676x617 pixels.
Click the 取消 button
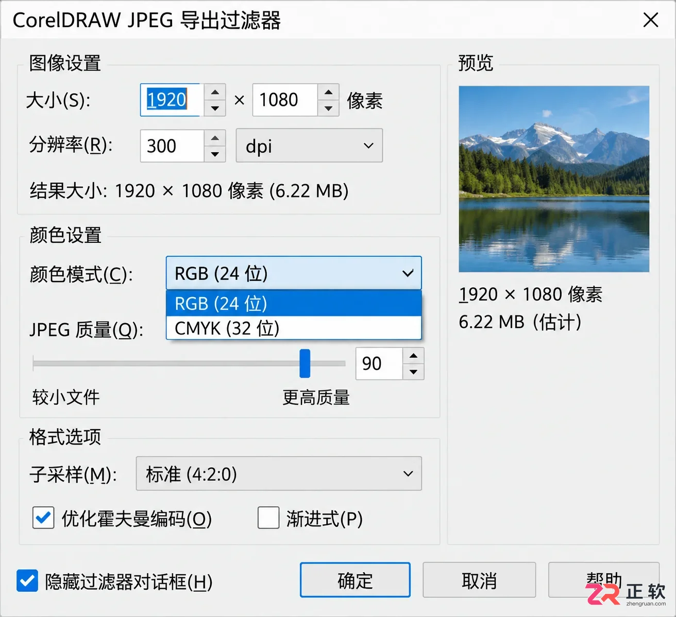pos(479,580)
